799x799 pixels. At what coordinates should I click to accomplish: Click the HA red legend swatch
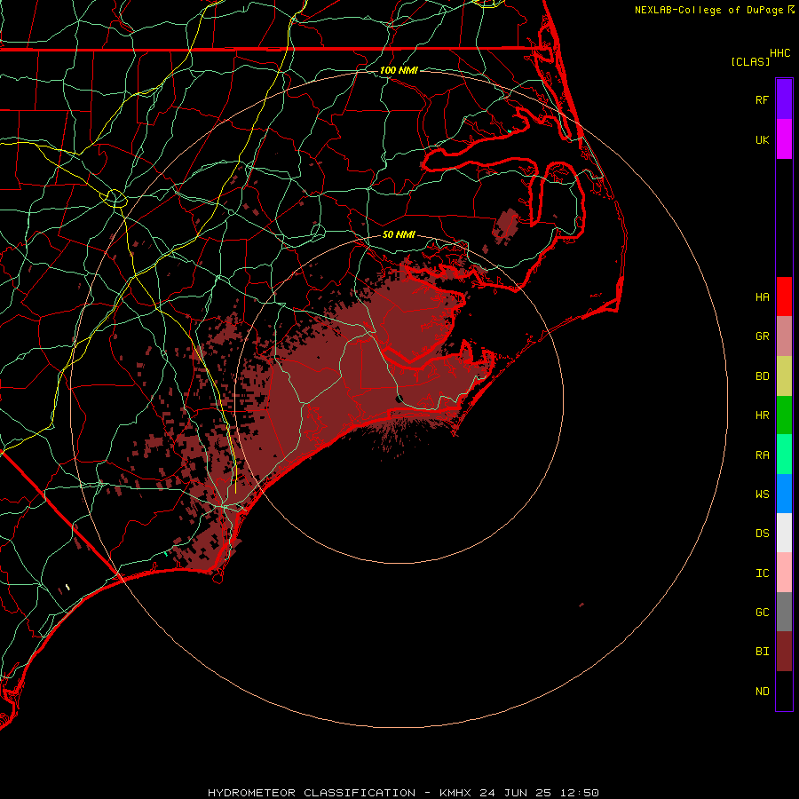click(x=784, y=297)
